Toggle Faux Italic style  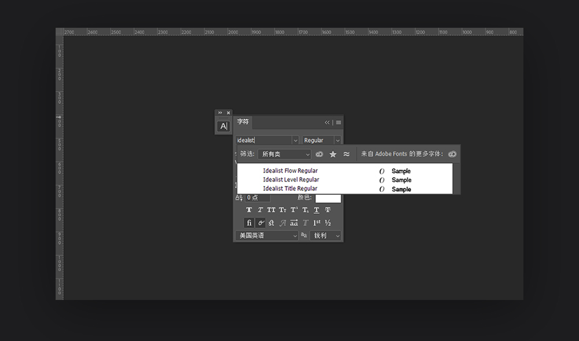[260, 210]
